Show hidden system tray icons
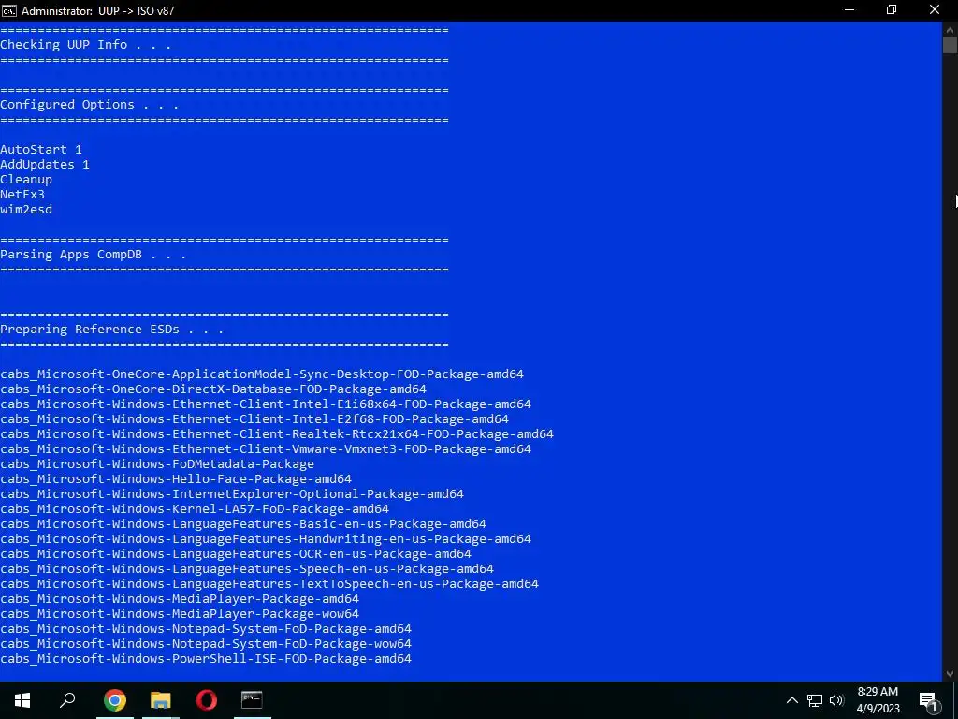Image resolution: width=958 pixels, height=719 pixels. point(791,700)
